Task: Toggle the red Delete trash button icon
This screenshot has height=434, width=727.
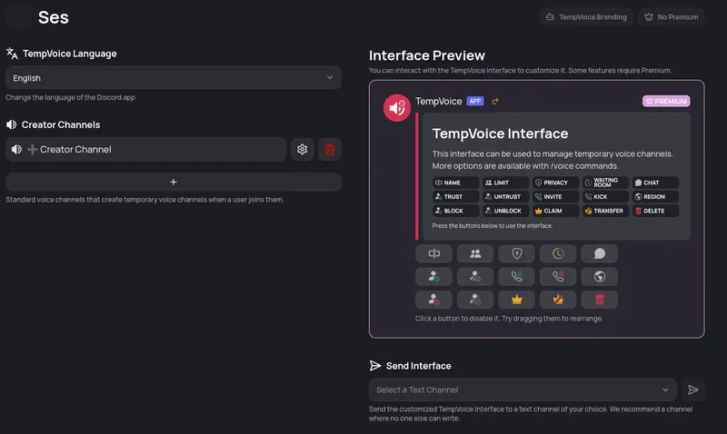Action: [600, 300]
